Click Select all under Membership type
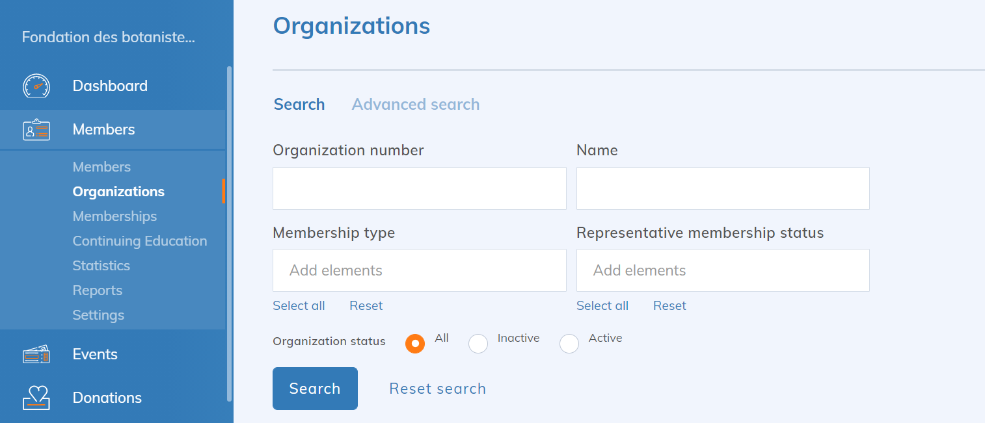The height and width of the screenshot is (423, 985). point(299,306)
